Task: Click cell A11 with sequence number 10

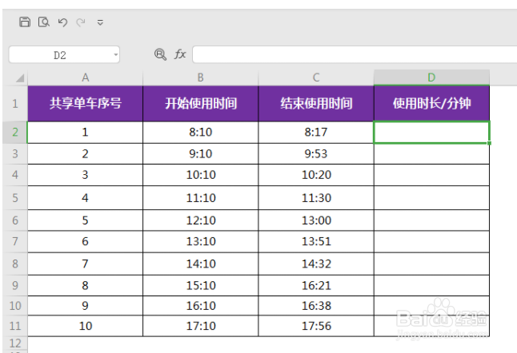Action: [x=86, y=326]
